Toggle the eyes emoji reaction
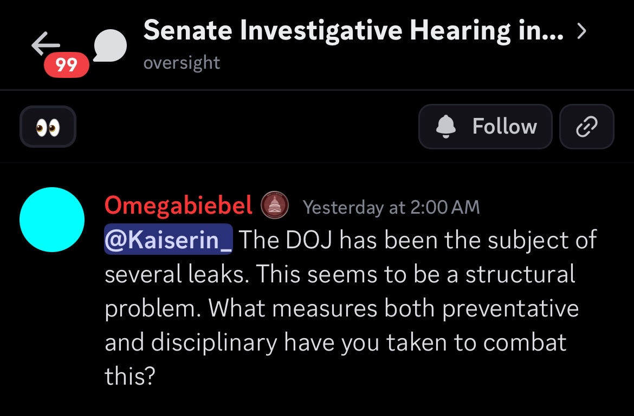The width and height of the screenshot is (634, 416). coord(48,127)
